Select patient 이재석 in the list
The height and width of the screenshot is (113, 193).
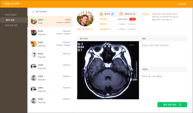tap(50, 78)
